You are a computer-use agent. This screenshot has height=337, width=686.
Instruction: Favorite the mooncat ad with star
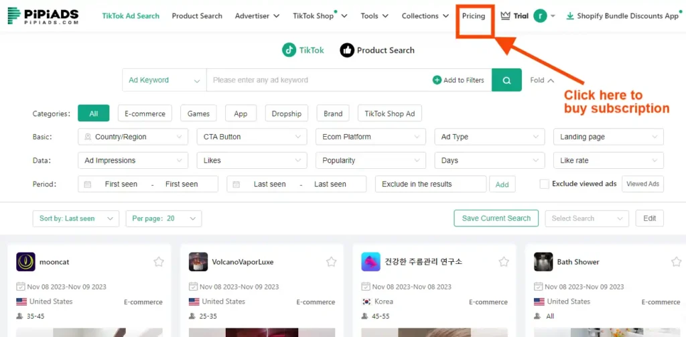[x=158, y=262]
